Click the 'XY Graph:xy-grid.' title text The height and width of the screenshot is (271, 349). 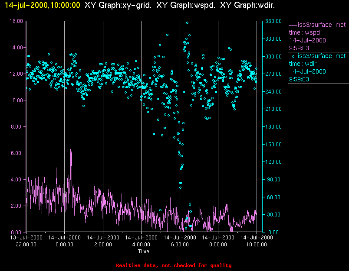[x=118, y=5]
